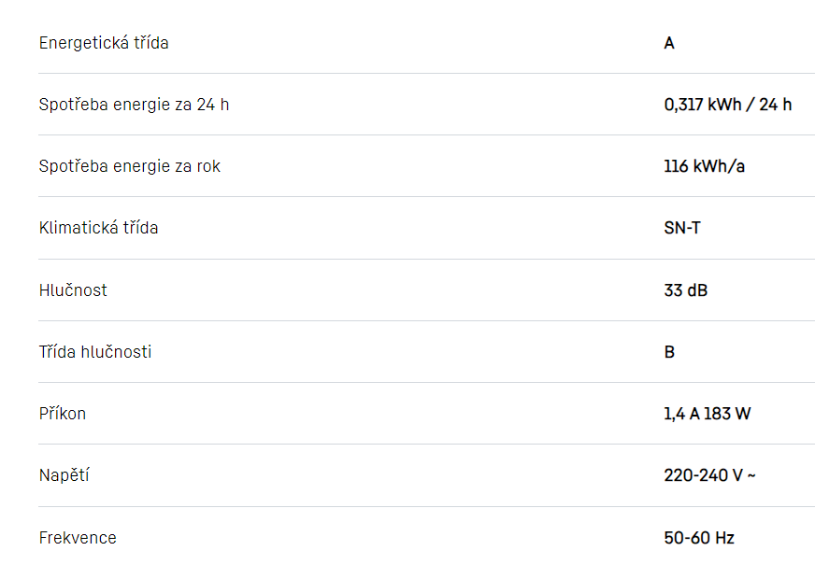Screen dimensions: 815x565
Task: Select the 33 dB noise value
Action: point(686,290)
